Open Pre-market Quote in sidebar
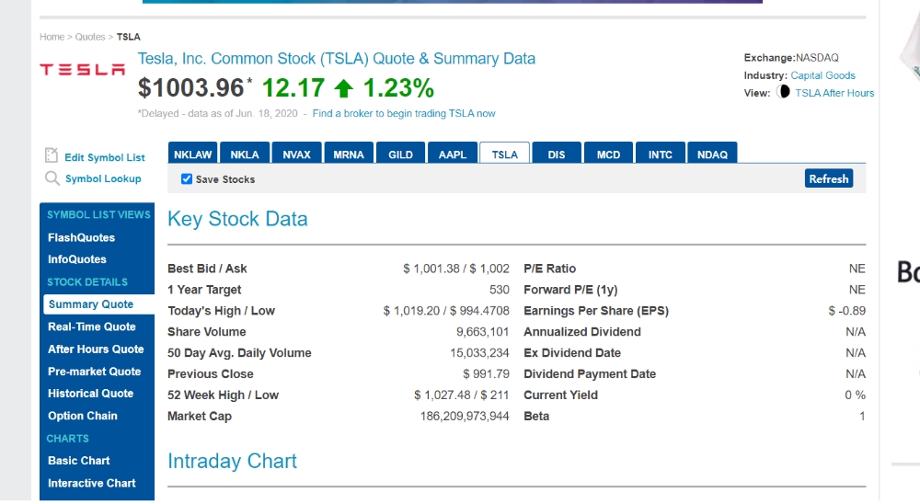The width and height of the screenshot is (920, 504). click(x=94, y=371)
